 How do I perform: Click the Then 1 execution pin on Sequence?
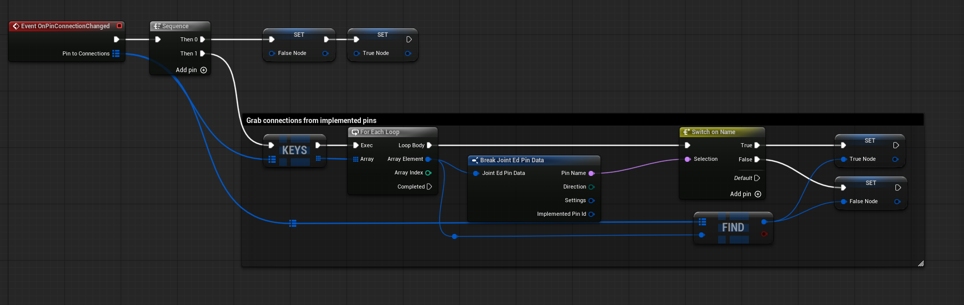click(x=203, y=53)
